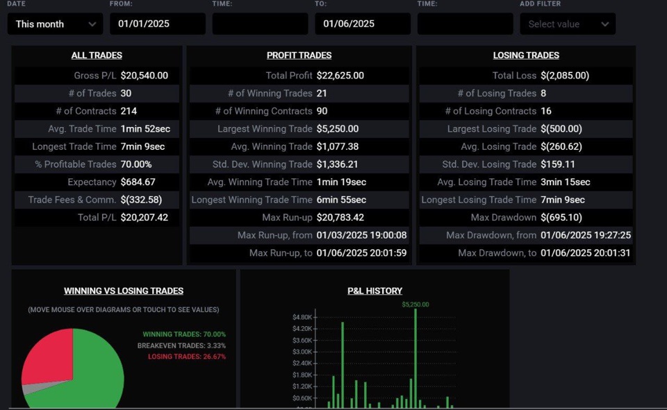Click the LOSING TRADES section heading
The height and width of the screenshot is (410, 667).
point(526,55)
